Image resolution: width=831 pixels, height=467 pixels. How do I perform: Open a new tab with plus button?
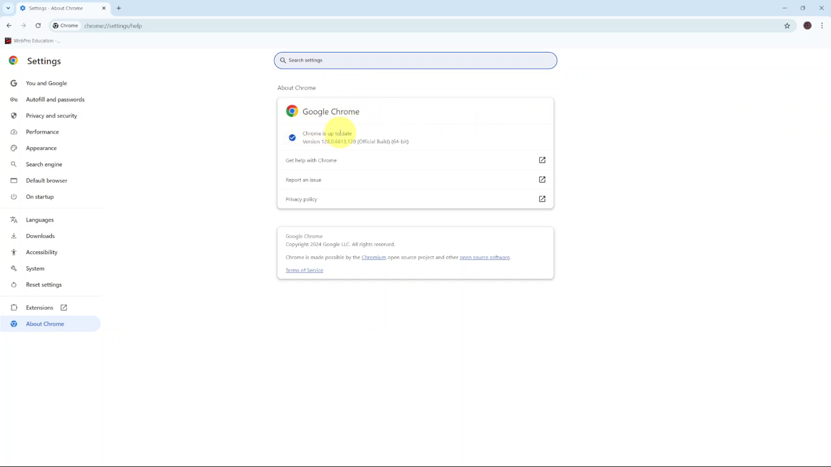[118, 8]
